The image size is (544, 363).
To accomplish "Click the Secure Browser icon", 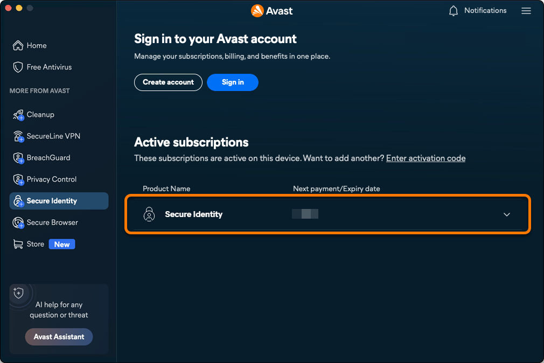I will pos(18,222).
